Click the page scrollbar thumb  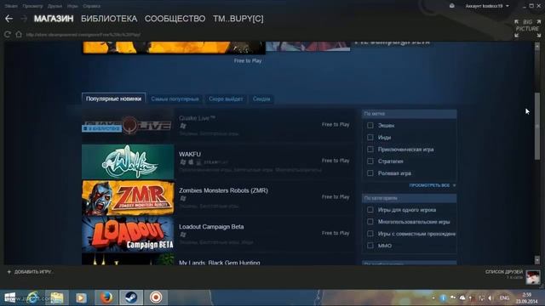(537, 126)
